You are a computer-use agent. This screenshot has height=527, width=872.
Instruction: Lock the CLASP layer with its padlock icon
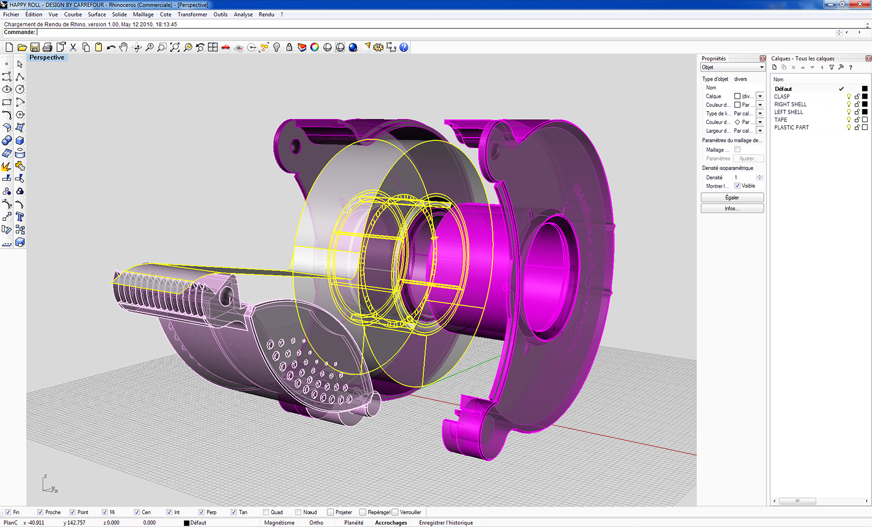(857, 97)
